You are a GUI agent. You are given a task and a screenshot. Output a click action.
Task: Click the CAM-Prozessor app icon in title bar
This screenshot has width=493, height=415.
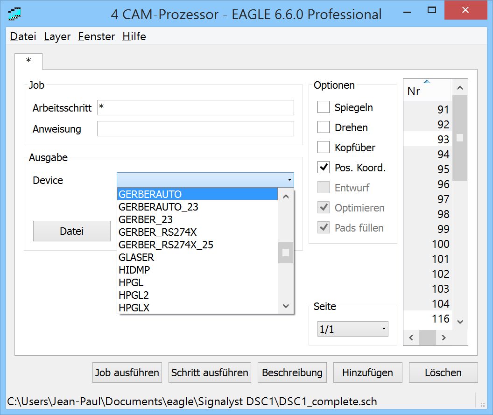[x=14, y=14]
